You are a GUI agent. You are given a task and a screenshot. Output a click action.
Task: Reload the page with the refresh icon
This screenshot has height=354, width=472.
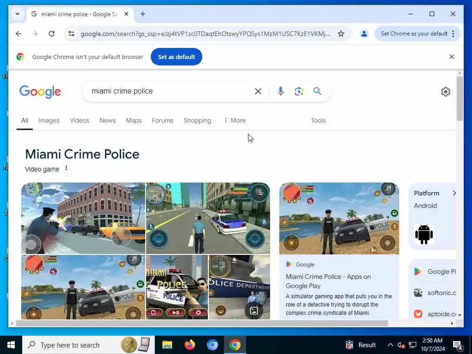52,34
